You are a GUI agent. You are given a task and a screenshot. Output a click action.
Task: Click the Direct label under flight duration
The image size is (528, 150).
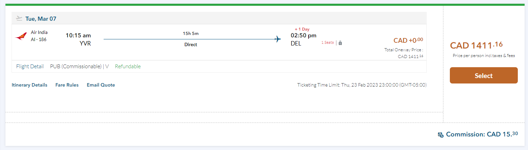pos(191,44)
